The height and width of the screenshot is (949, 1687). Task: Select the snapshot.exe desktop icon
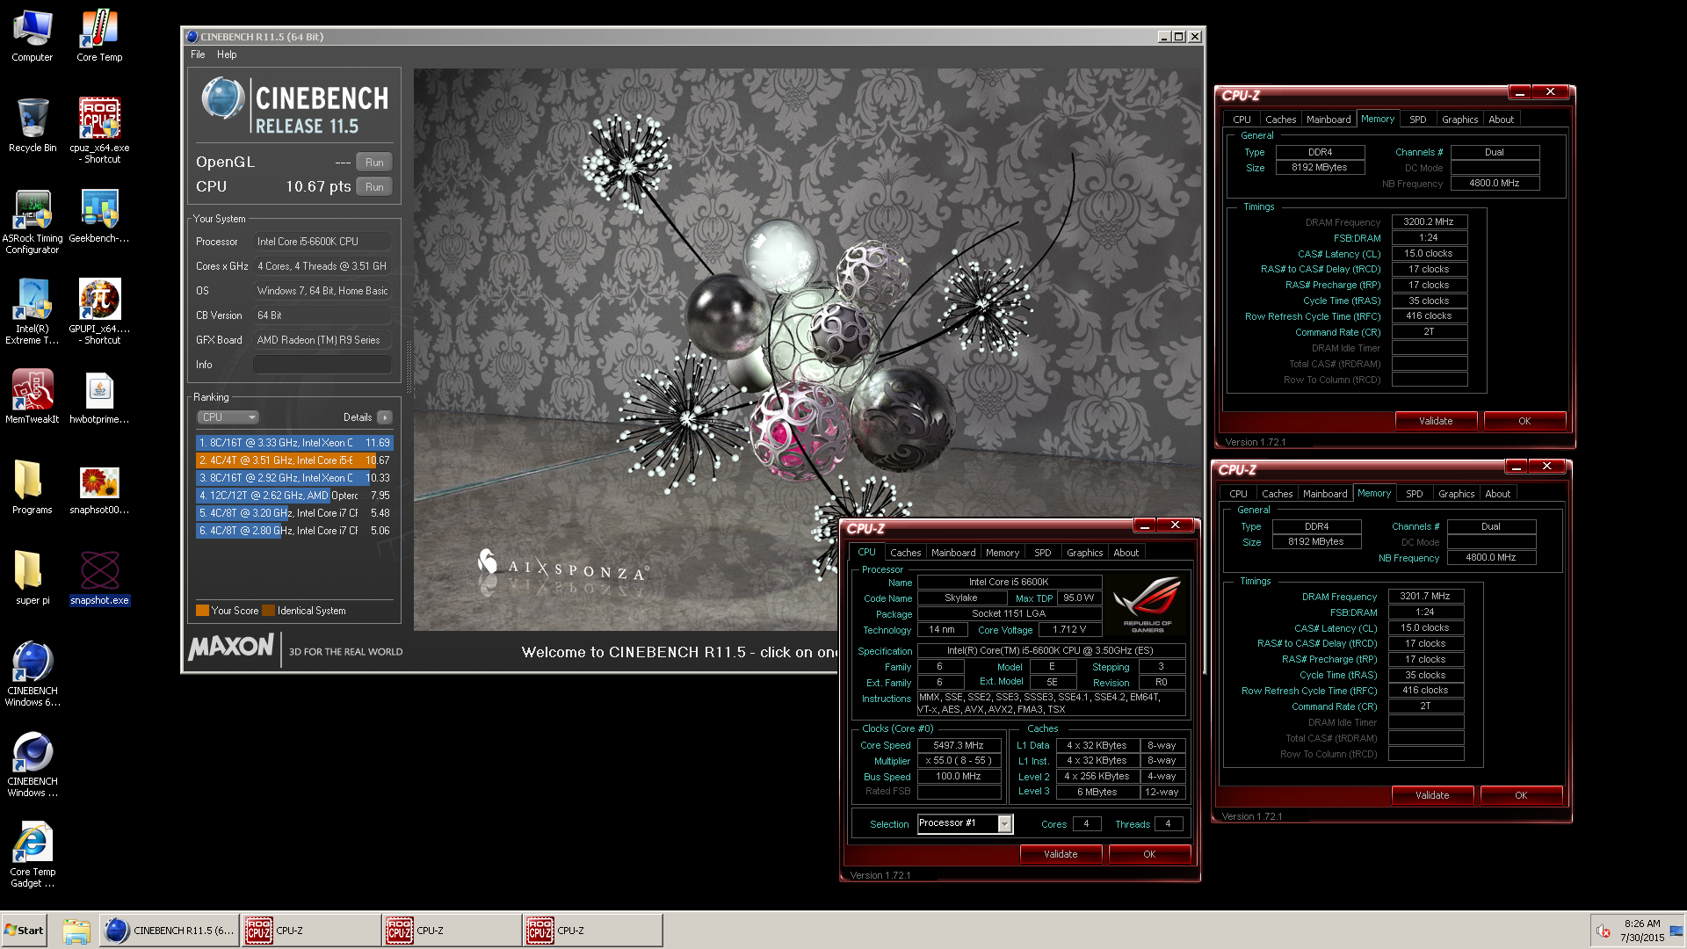(x=99, y=578)
